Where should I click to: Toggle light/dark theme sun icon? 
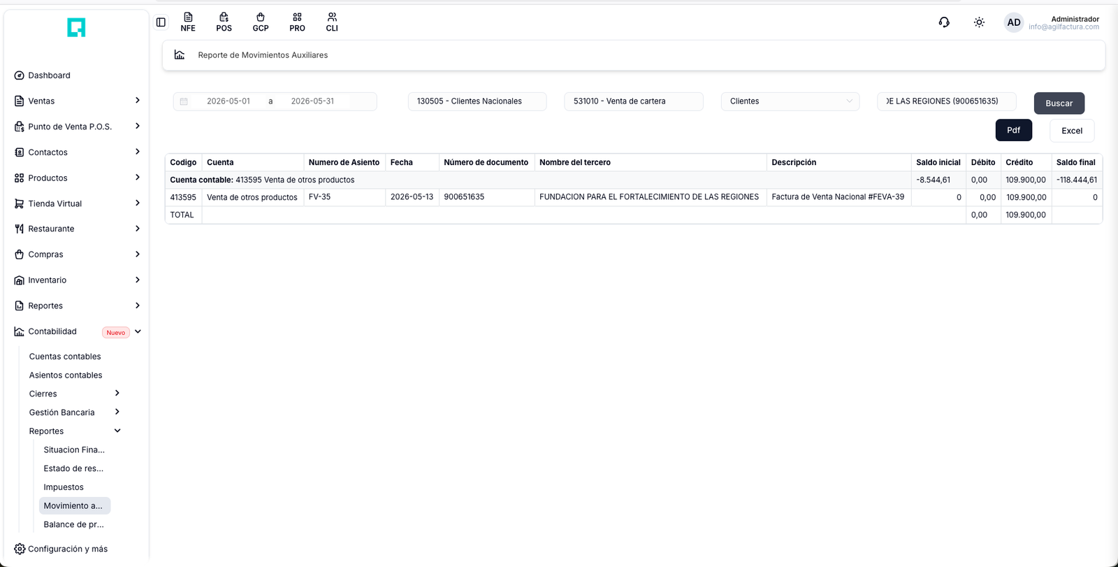click(979, 22)
